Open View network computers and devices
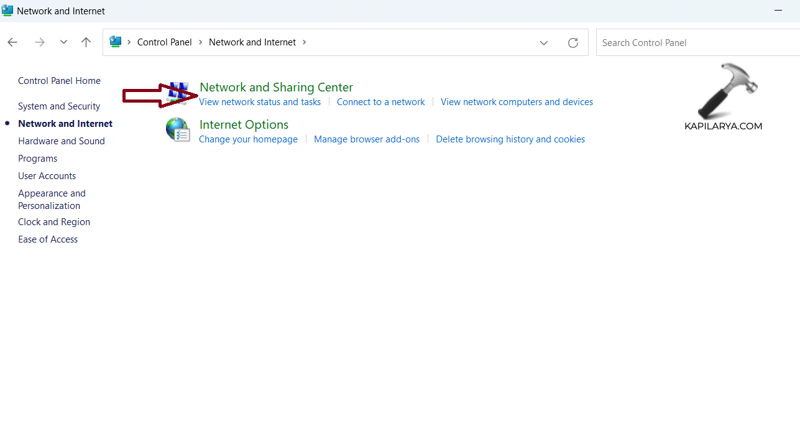Screen dimensions: 800x426 click(517, 102)
